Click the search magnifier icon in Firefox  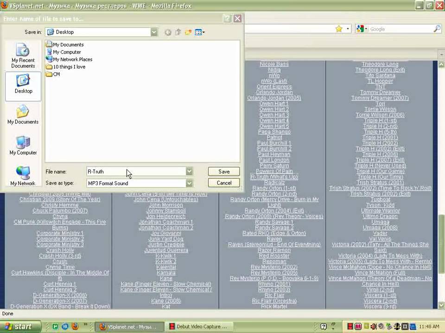tap(437, 29)
